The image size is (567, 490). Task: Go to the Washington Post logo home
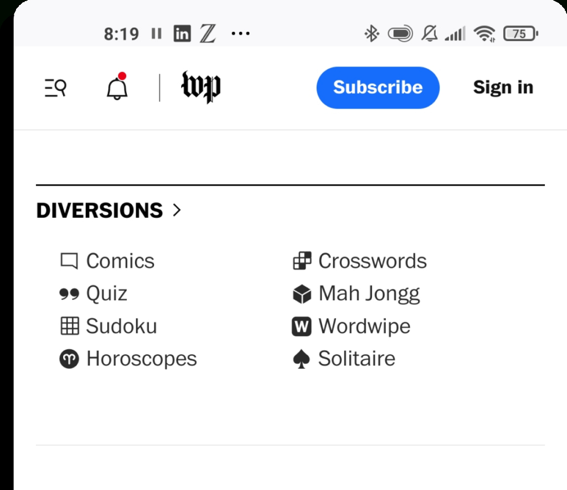click(x=201, y=87)
